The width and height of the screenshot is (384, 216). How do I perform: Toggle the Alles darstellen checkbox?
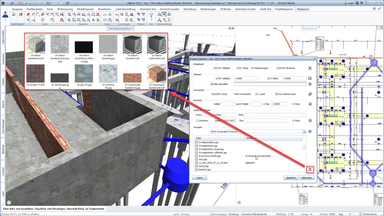click(x=212, y=84)
